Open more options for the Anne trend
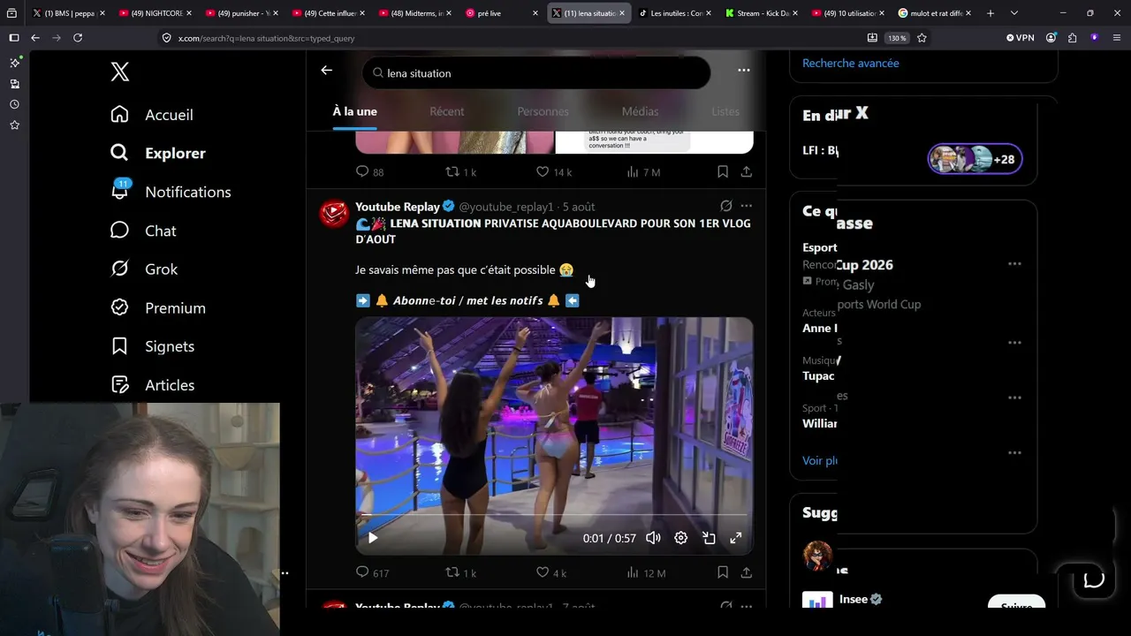Image resolution: width=1131 pixels, height=636 pixels. tap(1014, 343)
